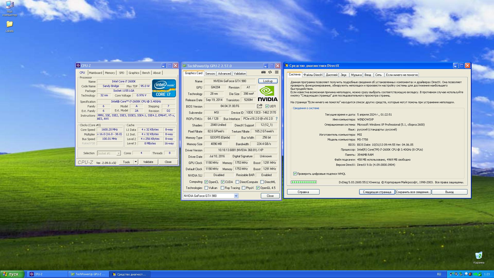This screenshot has height=278, width=494.
Task: Click the GPU-Z refresh icon
Action: pyautogui.click(x=270, y=72)
